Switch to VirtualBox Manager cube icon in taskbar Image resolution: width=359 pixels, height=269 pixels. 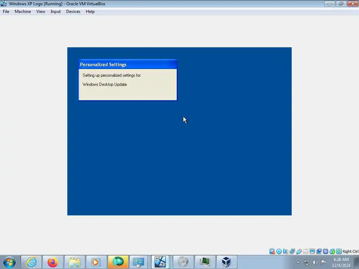click(226, 262)
